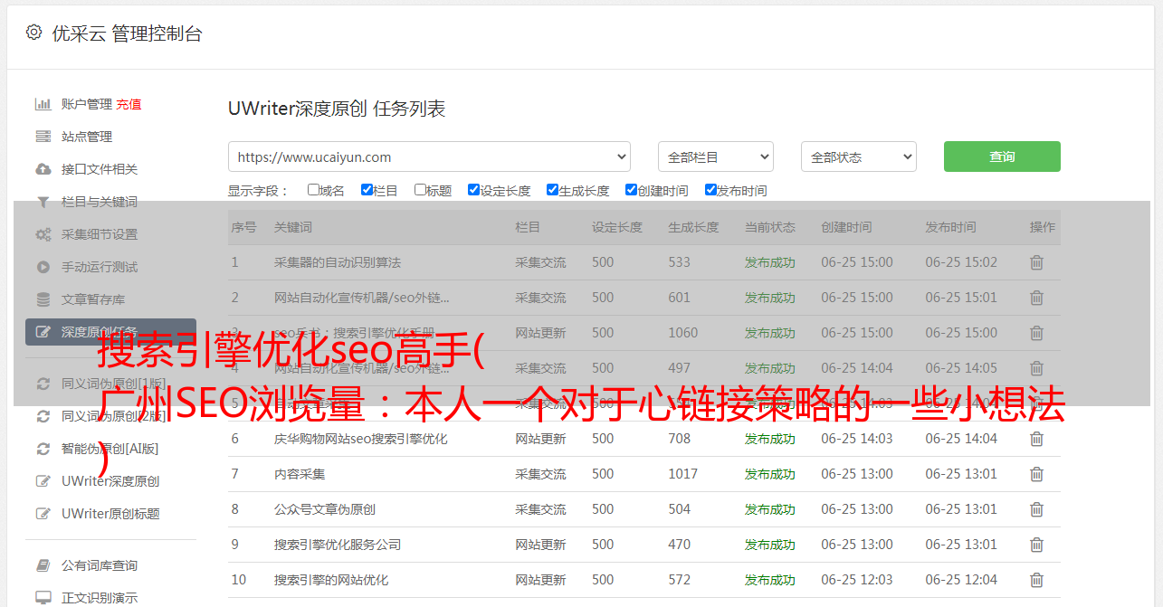Click the 当前状态 column header
1163x607 pixels.
(x=770, y=227)
